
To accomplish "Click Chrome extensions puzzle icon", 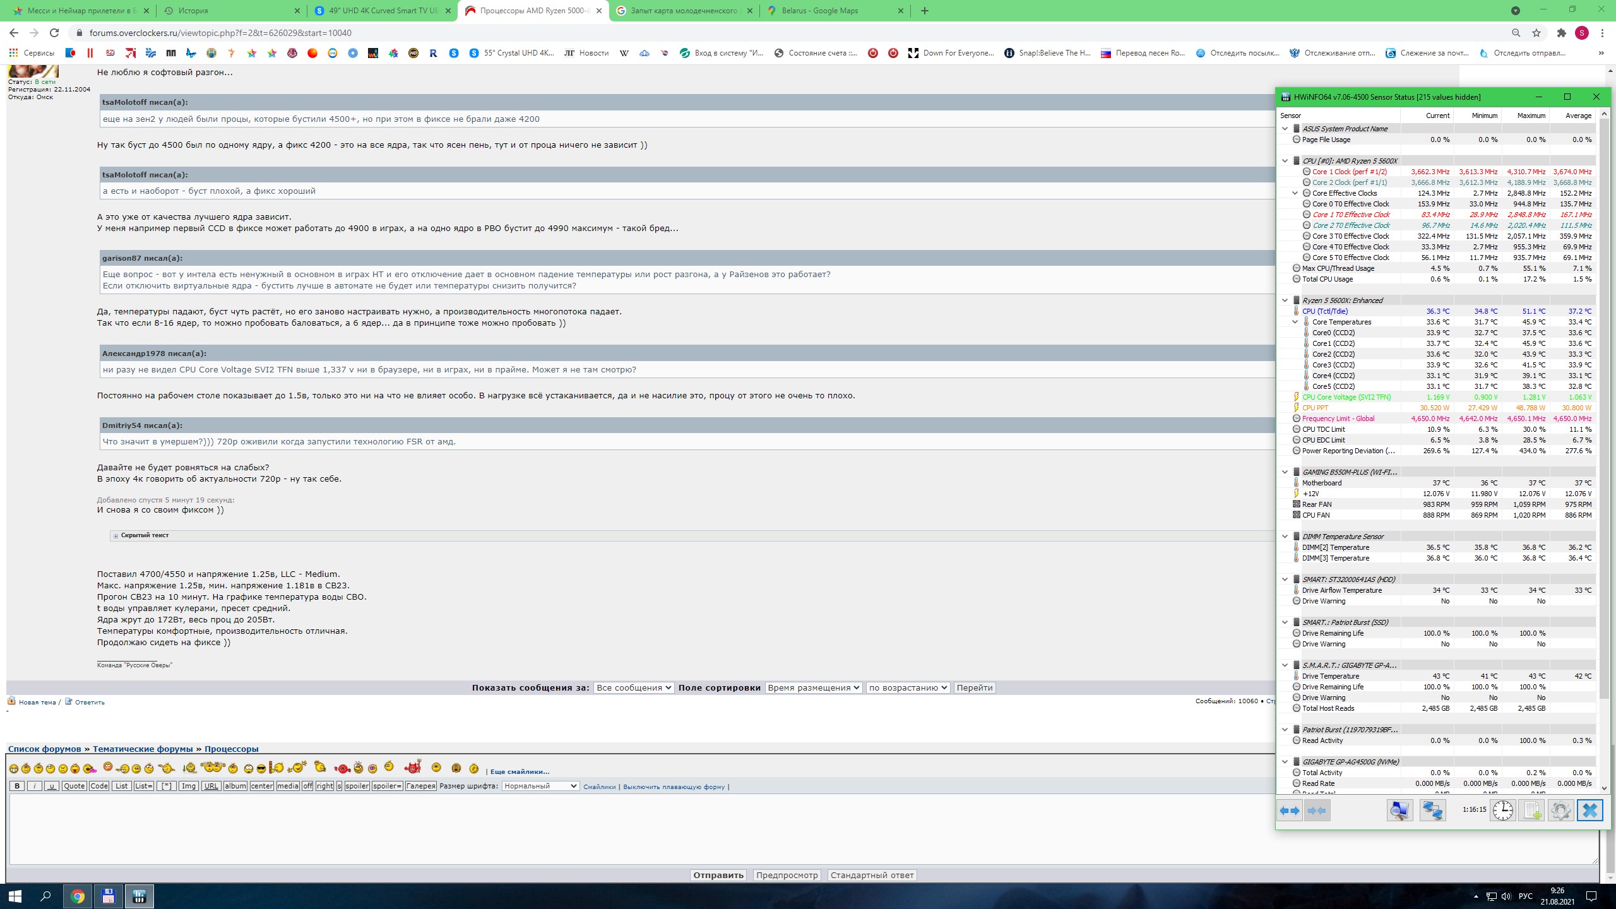I will [1561, 33].
